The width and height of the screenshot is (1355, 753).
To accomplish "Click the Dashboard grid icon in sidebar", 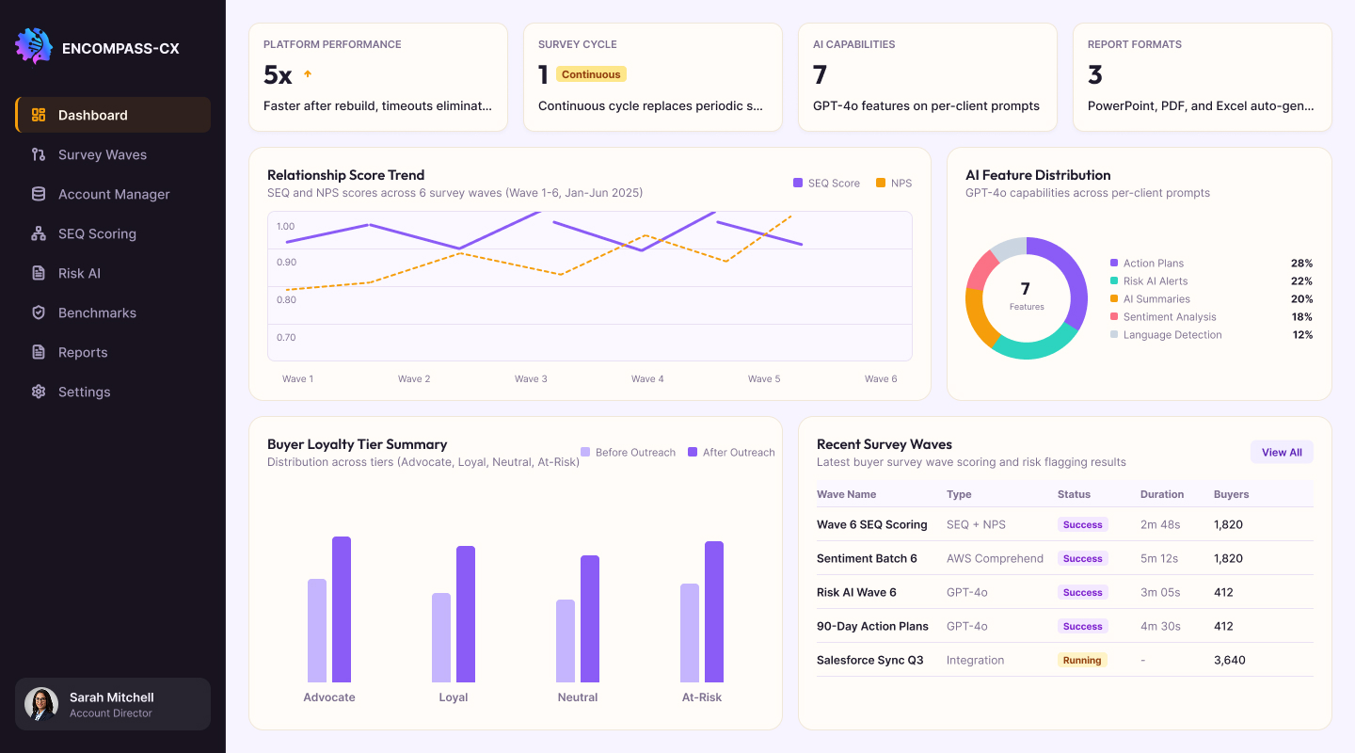I will (39, 115).
